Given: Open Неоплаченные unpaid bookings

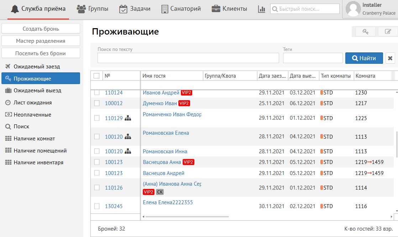Looking at the screenshot, I should [x=32, y=115].
